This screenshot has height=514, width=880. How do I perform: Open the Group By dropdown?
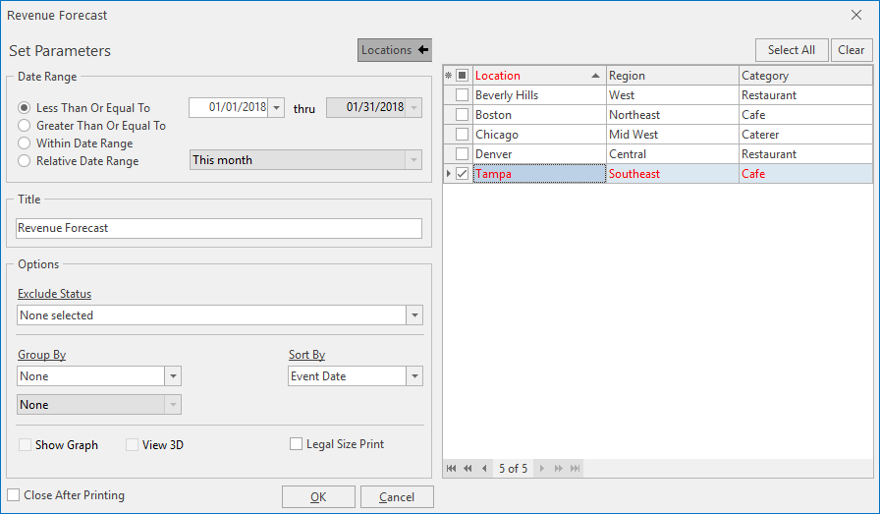173,375
